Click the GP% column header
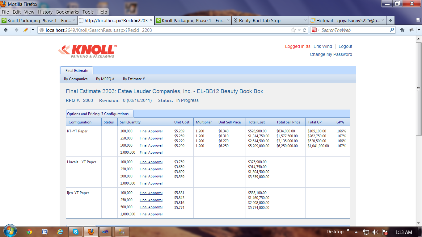 tap(342, 122)
